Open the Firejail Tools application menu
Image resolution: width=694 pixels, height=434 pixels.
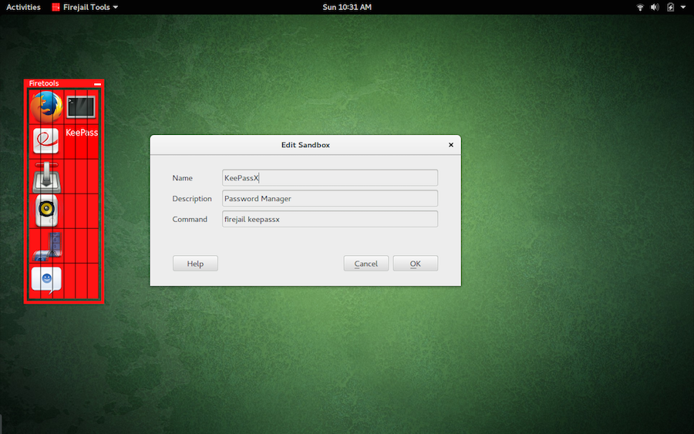(x=85, y=7)
